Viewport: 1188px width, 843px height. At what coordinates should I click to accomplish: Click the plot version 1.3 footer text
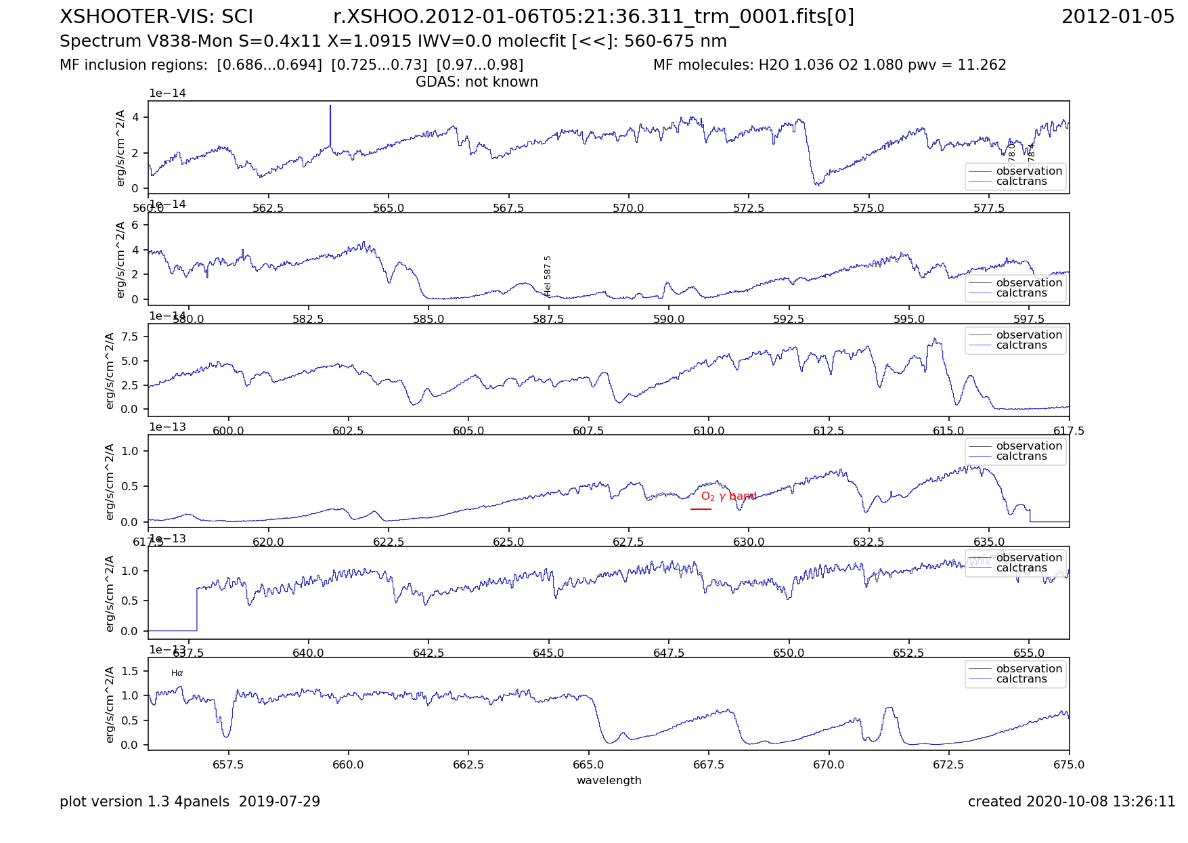click(190, 802)
